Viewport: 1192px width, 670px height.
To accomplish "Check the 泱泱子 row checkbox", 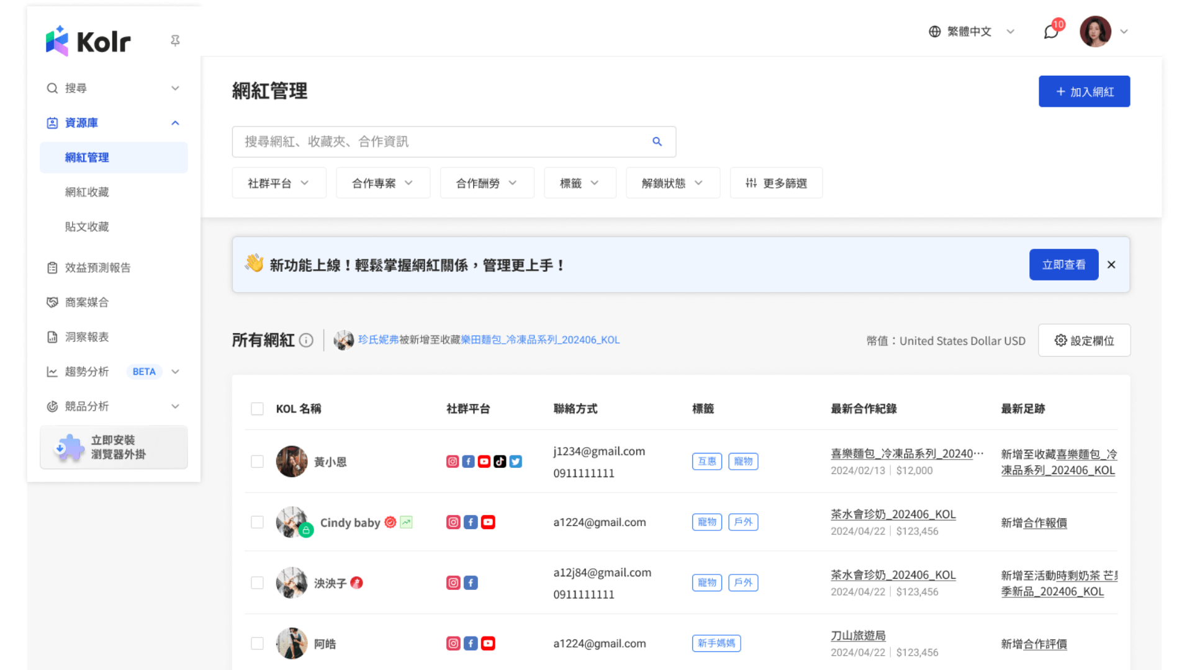I will pos(257,583).
